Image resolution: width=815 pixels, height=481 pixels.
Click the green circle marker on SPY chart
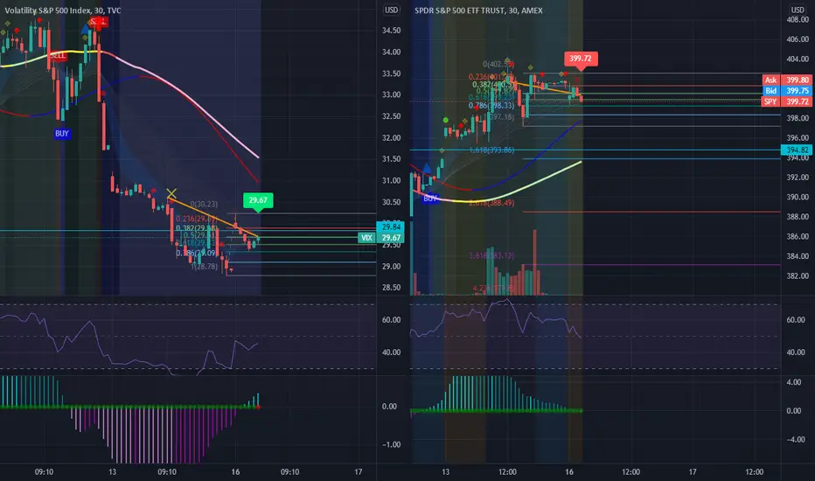click(446, 120)
